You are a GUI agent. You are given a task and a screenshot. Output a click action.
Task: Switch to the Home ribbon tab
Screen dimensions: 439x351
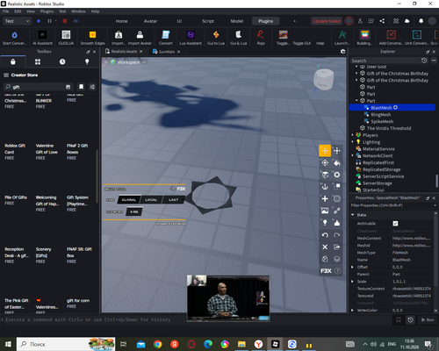click(x=121, y=21)
